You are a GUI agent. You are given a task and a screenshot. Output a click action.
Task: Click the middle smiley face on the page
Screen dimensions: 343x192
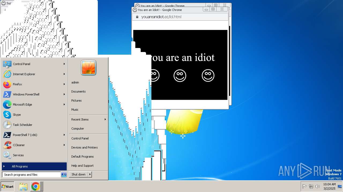pos(180,76)
